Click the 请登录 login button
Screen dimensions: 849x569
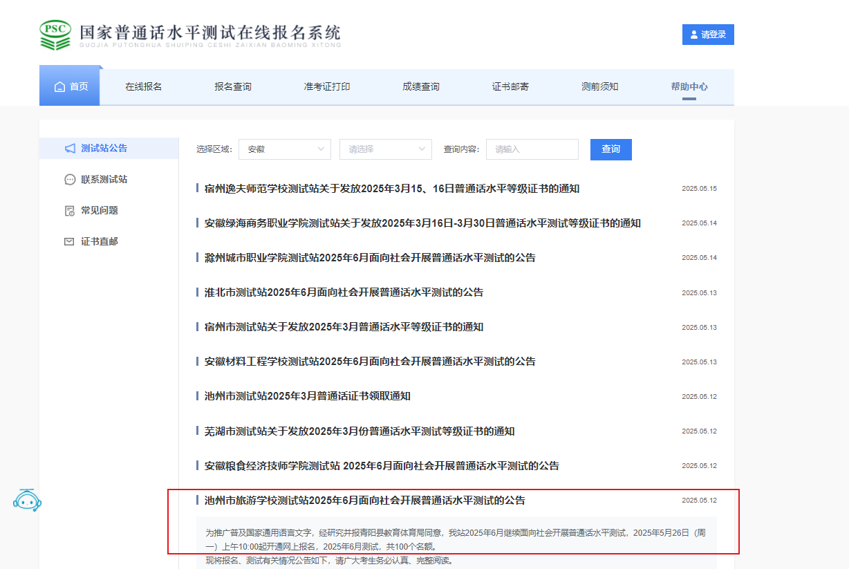(x=708, y=35)
